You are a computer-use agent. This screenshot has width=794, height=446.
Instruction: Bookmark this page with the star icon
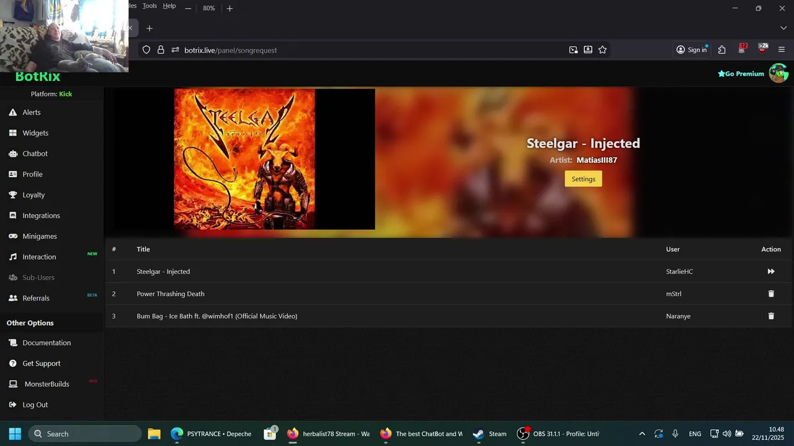602,50
